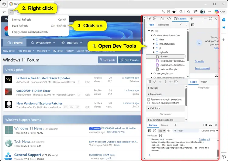Open the Tutorials forum nav item

(71, 43)
